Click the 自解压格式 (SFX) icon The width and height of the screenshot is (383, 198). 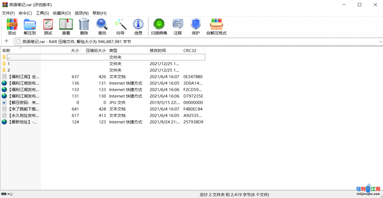[x=216, y=27]
